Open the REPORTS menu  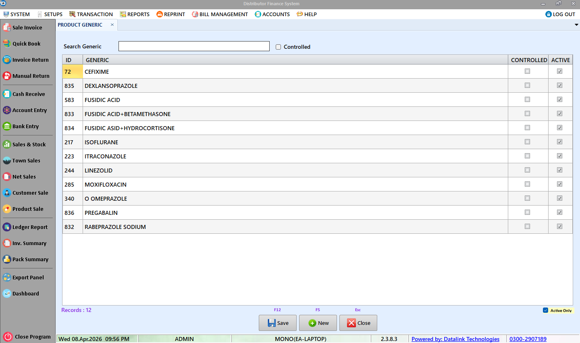point(135,14)
